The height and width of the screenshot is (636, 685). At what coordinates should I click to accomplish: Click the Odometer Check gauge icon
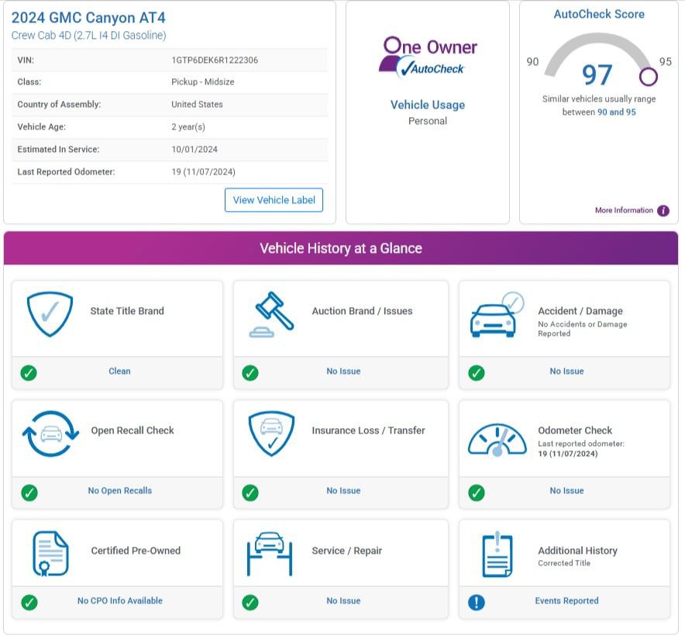click(x=497, y=440)
